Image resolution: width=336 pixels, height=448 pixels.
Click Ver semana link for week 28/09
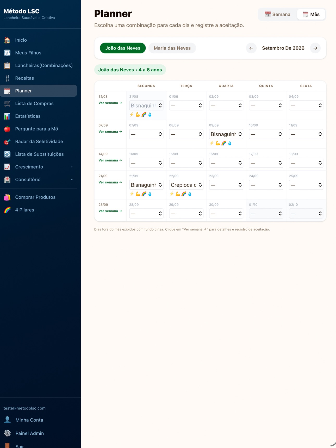[110, 211]
